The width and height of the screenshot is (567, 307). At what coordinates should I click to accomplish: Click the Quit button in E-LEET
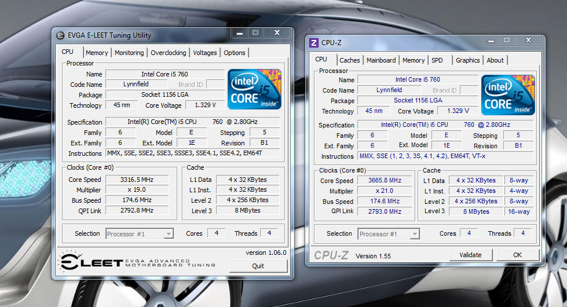(x=258, y=266)
